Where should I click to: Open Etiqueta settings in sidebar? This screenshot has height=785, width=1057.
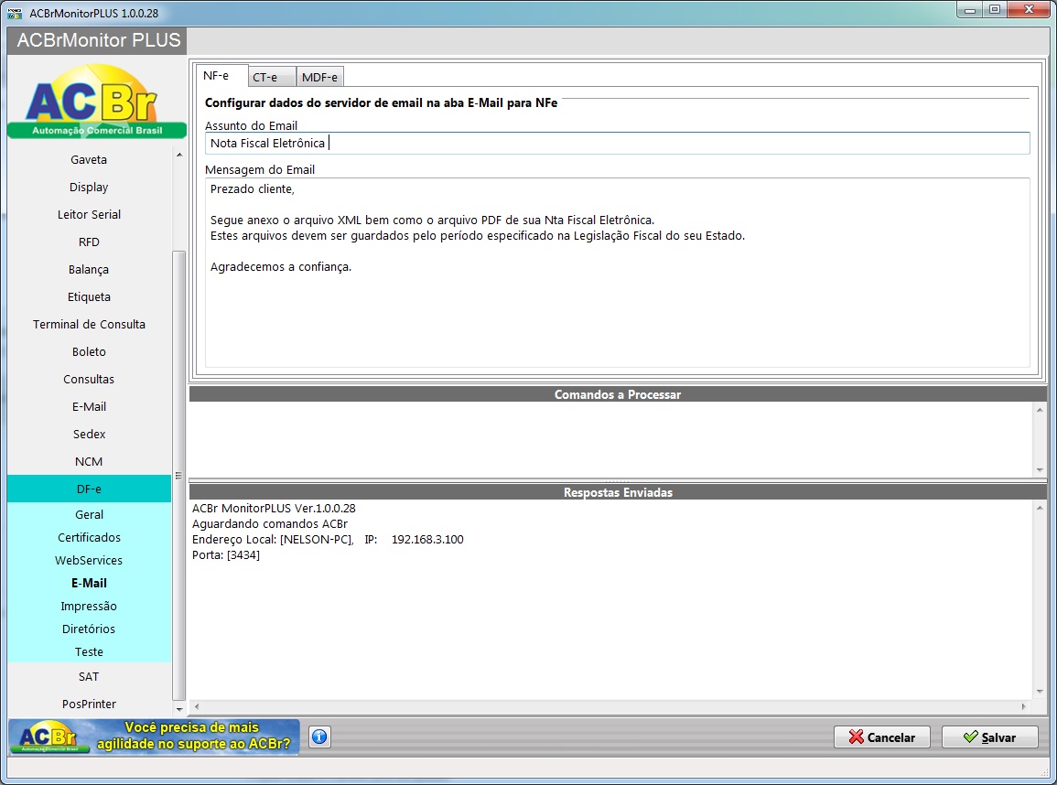[x=89, y=297]
